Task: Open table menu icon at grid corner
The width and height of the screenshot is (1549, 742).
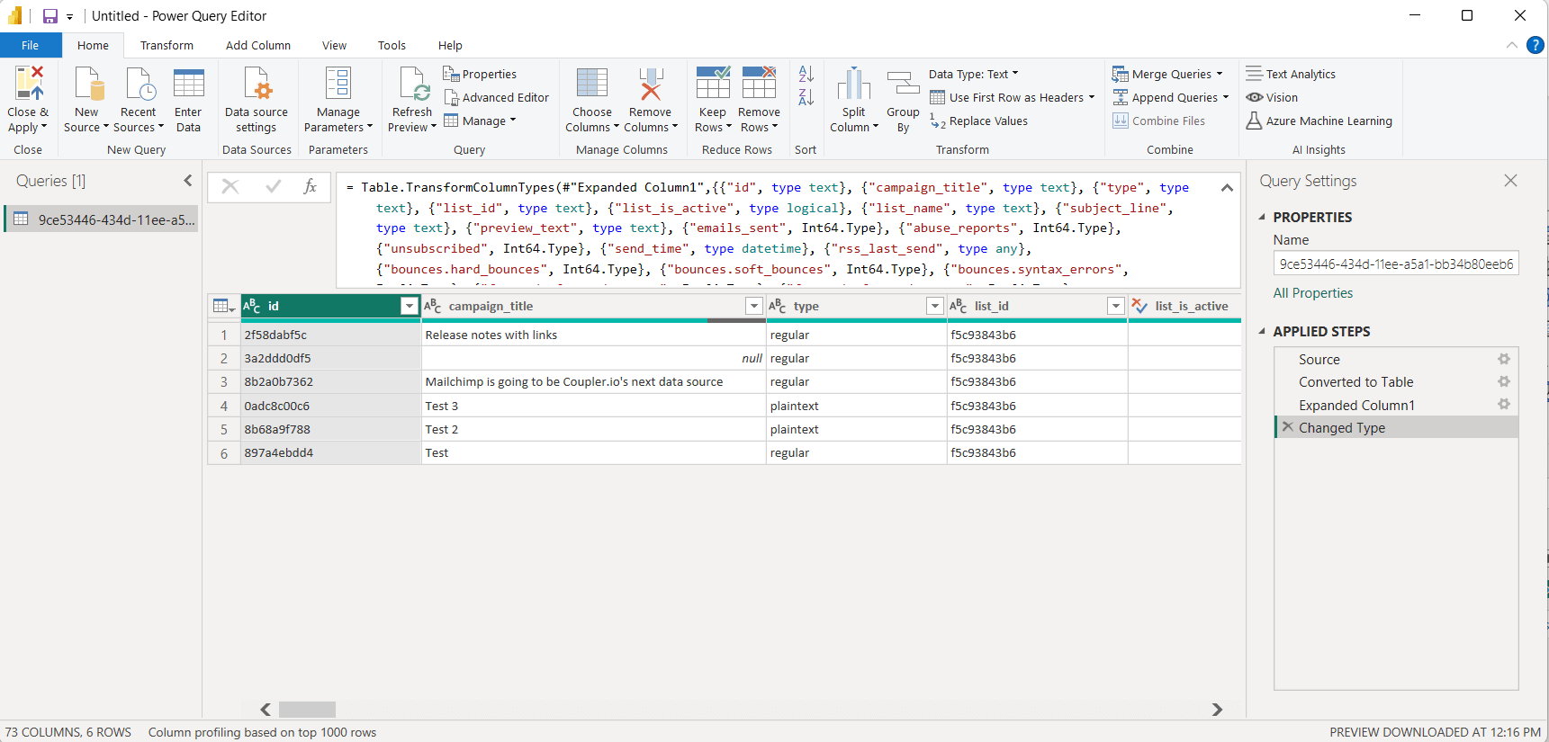Action: 223,307
